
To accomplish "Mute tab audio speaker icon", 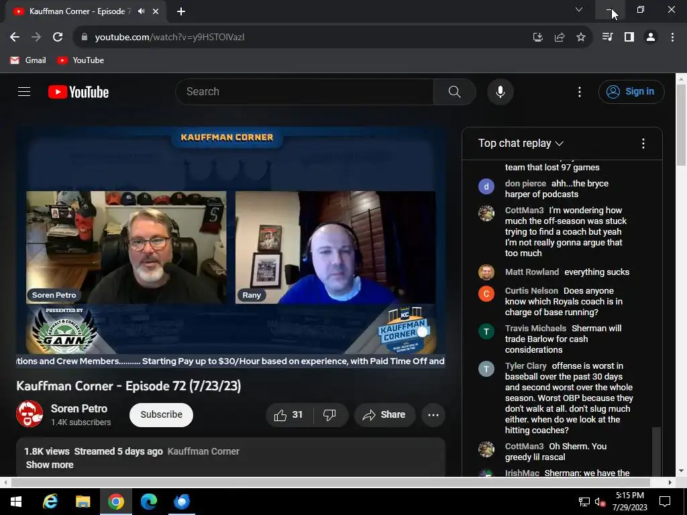I will pyautogui.click(x=141, y=11).
